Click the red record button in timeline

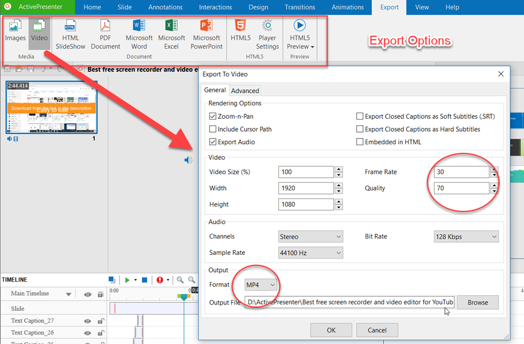pos(160,280)
